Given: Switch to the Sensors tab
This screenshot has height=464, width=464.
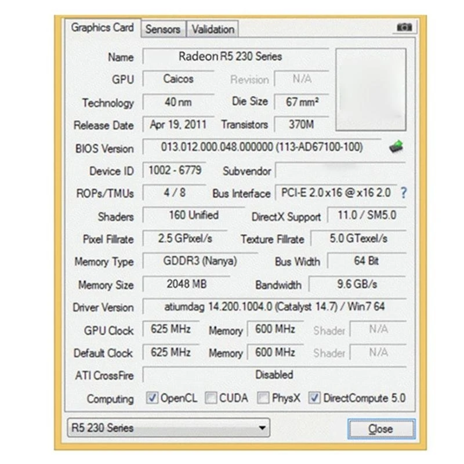Looking at the screenshot, I should [x=163, y=29].
